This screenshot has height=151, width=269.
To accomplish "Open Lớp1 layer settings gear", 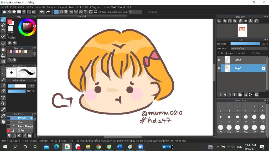I will pyautogui.click(x=263, y=68).
